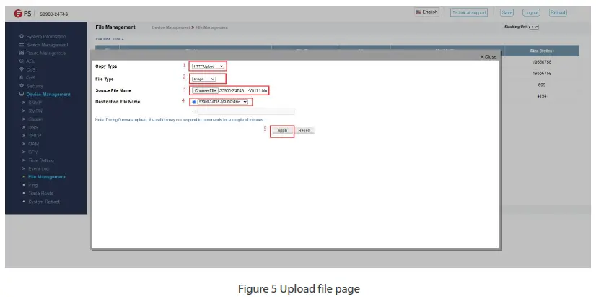Open the QoS menu entry
The image size is (596, 297).
click(x=31, y=77)
